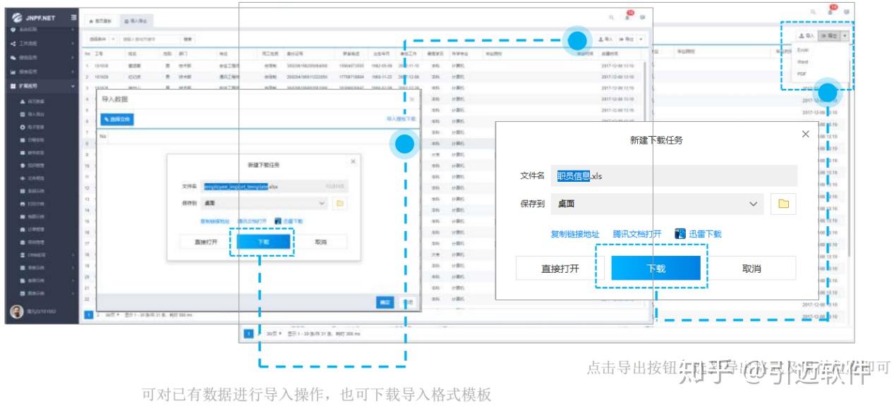Select PDF from the export format menu

click(x=802, y=73)
